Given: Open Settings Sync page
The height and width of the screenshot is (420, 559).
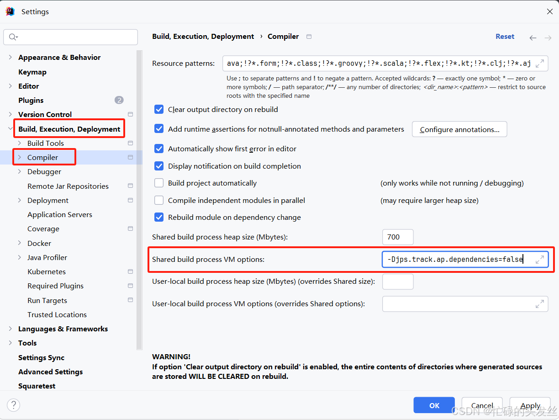Looking at the screenshot, I should (41, 357).
